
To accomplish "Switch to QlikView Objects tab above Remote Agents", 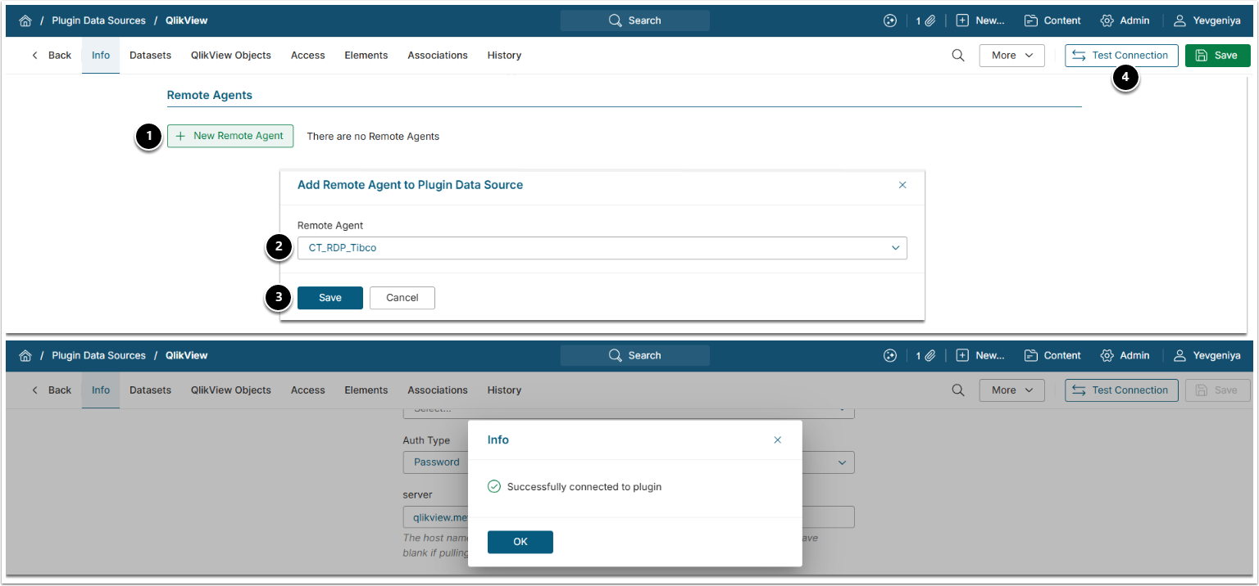I will click(x=231, y=56).
